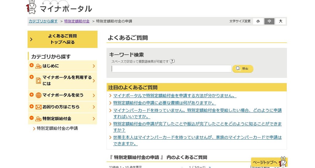Focus the keyword search input field
Viewport: 315px width, 168px height.
[x=171, y=69]
